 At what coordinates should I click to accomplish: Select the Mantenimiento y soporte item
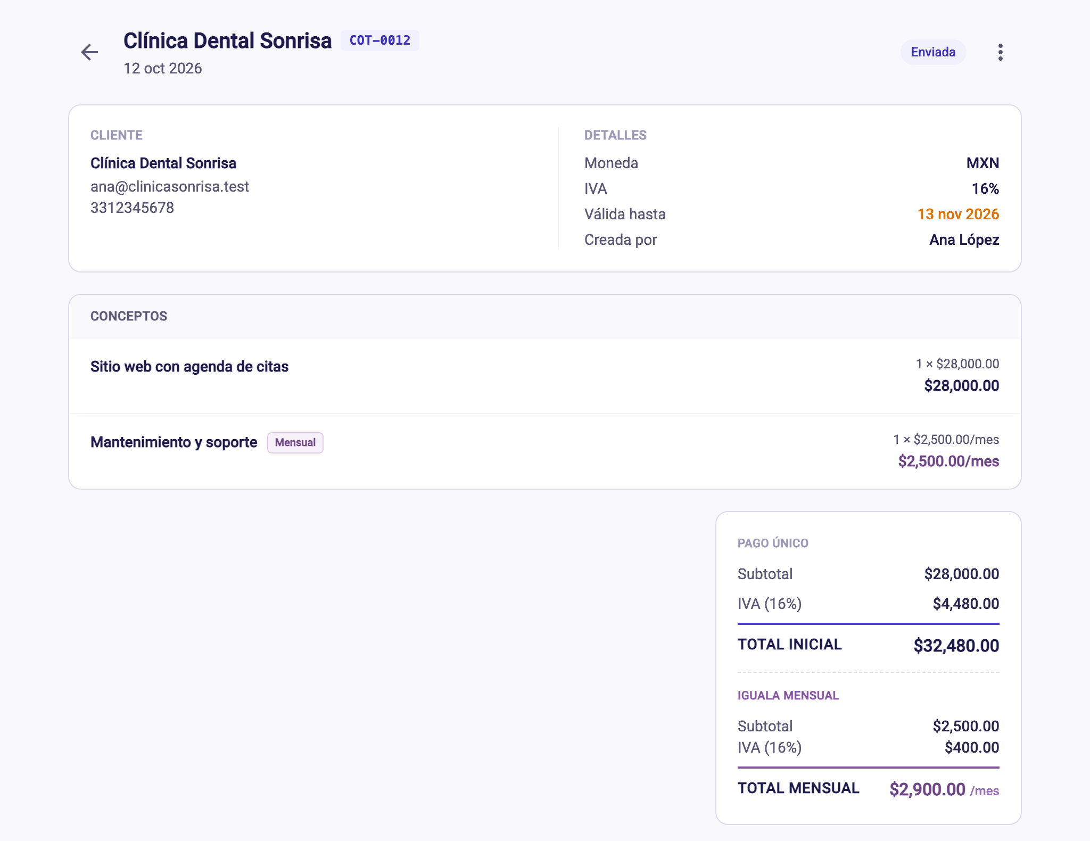174,442
